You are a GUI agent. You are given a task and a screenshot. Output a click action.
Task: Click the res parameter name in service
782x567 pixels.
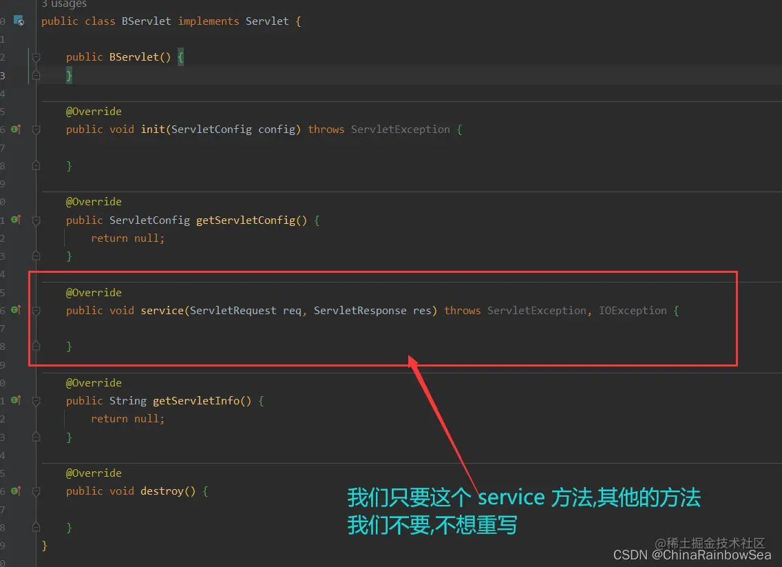(x=422, y=311)
